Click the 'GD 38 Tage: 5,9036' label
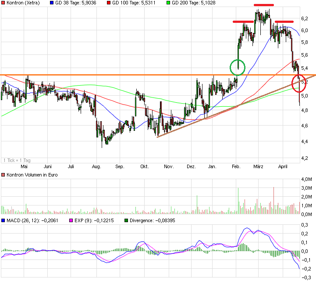Screen dimensions: 316x281 (75, 3)
